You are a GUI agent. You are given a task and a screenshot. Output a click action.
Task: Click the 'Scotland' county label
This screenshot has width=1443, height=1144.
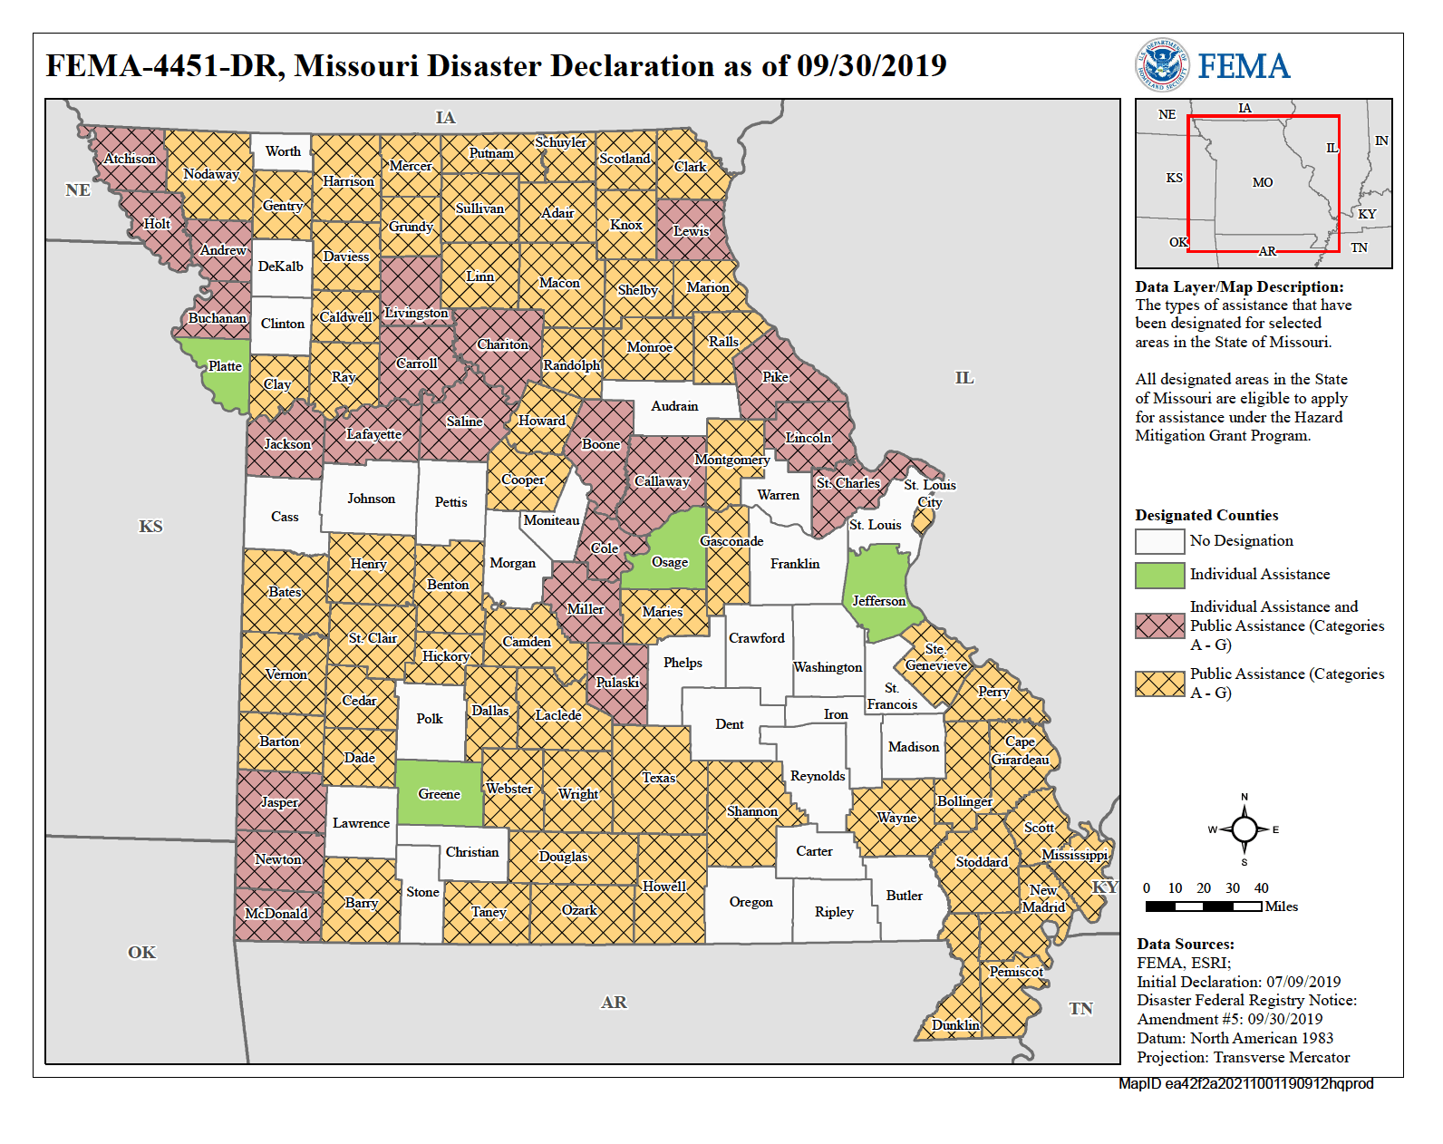point(625,159)
